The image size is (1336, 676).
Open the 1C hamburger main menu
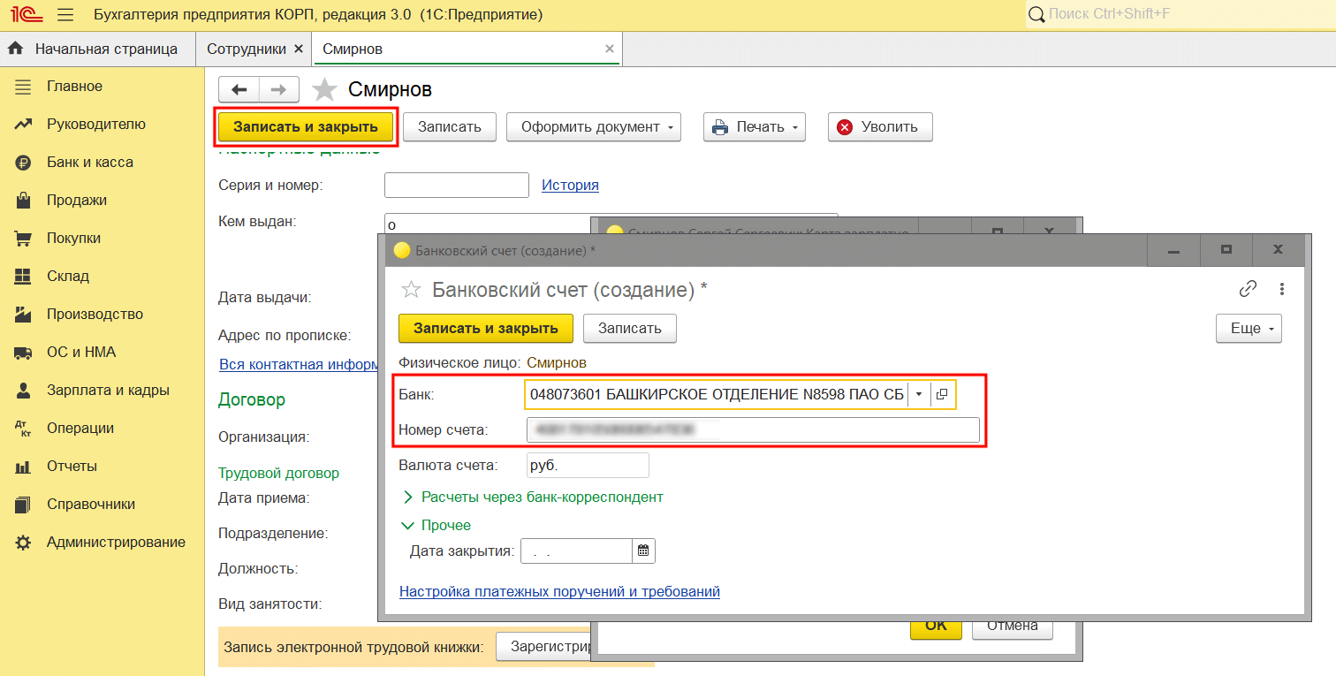[x=65, y=15]
